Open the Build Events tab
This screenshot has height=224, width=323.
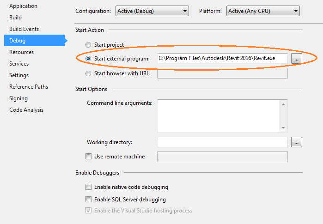pyautogui.click(x=24, y=29)
